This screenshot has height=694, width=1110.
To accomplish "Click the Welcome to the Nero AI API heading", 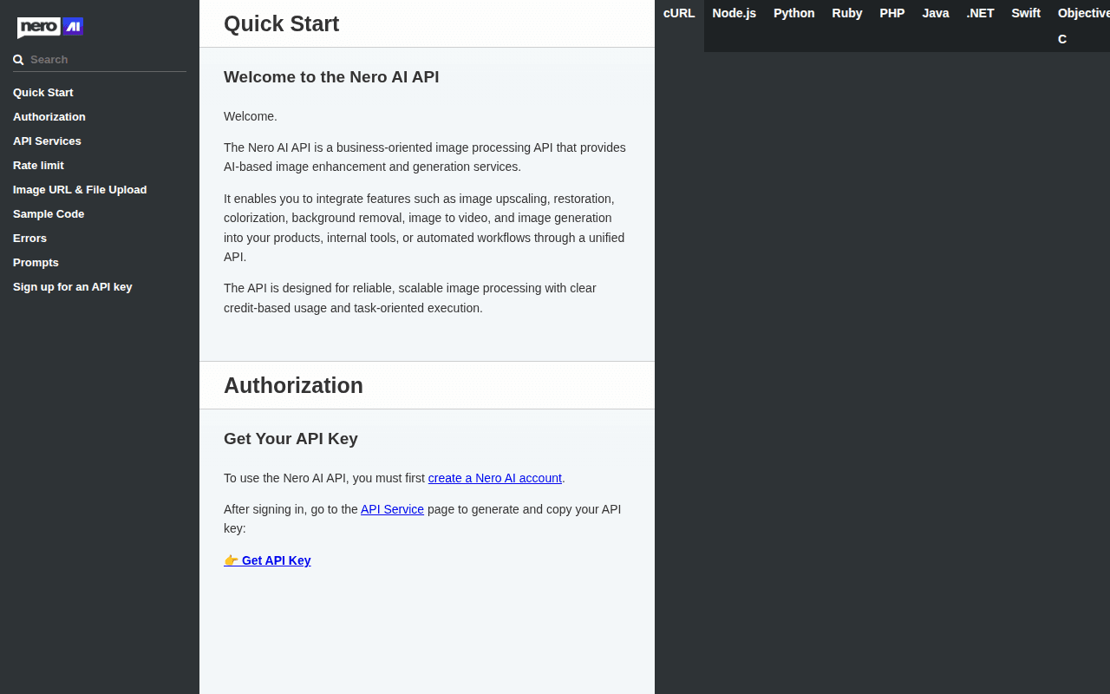I will pos(331,77).
